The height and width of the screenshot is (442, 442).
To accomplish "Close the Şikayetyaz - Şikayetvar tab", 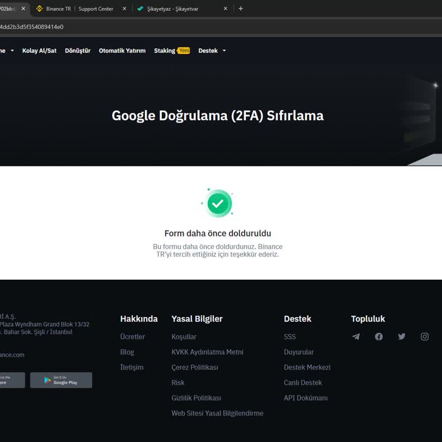I will [226, 9].
